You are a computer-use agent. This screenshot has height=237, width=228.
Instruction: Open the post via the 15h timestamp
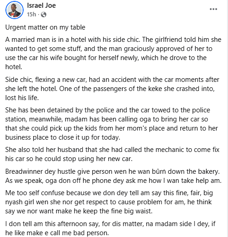tap(31, 15)
